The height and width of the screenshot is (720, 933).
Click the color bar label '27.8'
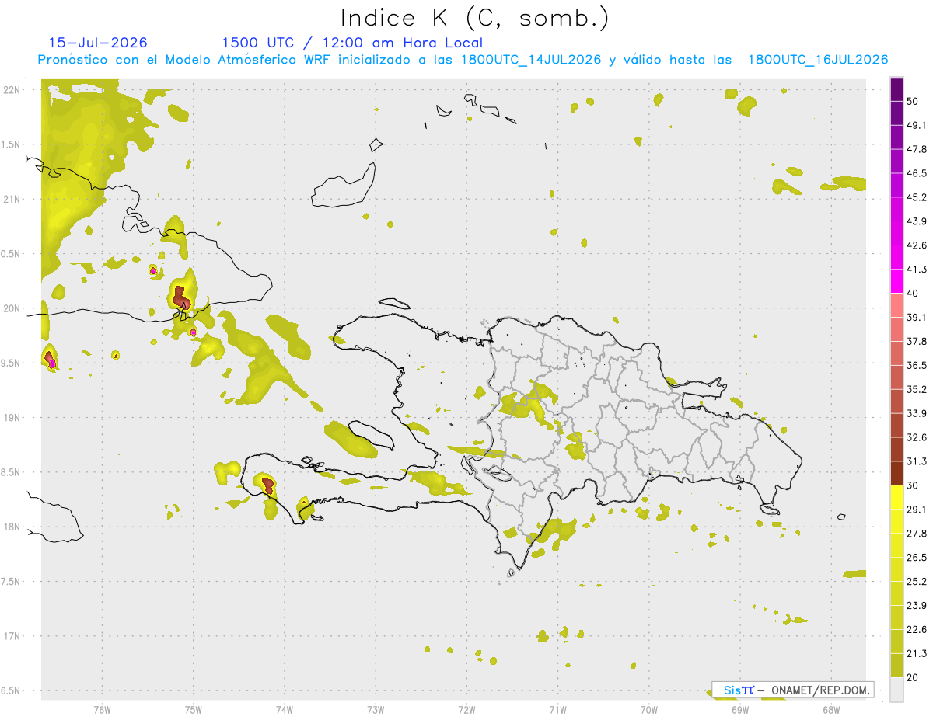(917, 534)
